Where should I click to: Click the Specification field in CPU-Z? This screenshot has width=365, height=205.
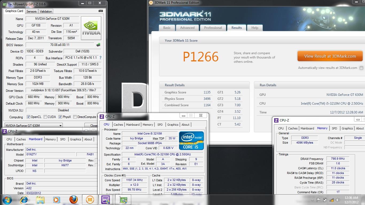[x=162, y=154]
